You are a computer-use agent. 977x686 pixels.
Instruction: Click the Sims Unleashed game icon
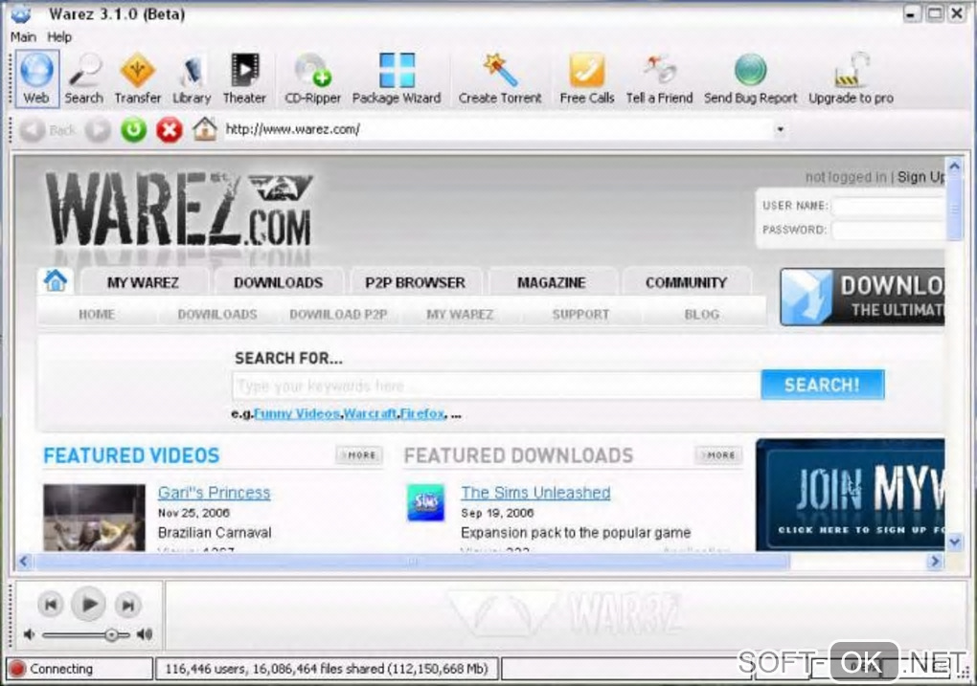click(425, 502)
